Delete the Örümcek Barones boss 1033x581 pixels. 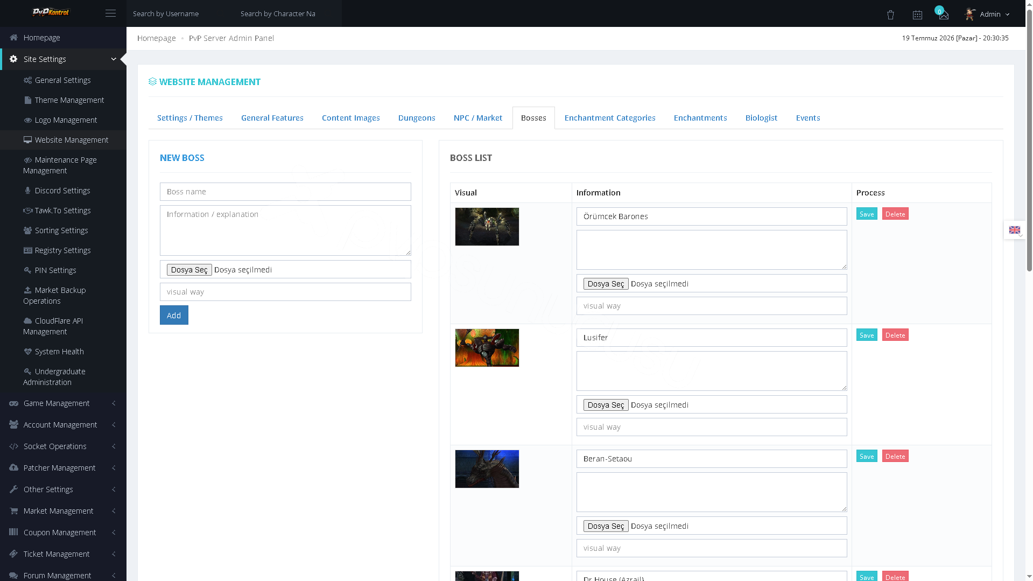point(895,214)
